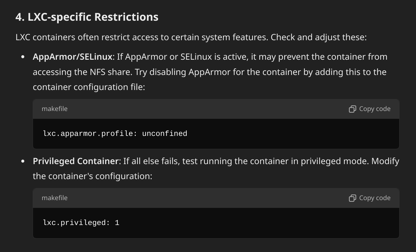Click the text "container configuration file:"
The image size is (416, 252).
(89, 87)
